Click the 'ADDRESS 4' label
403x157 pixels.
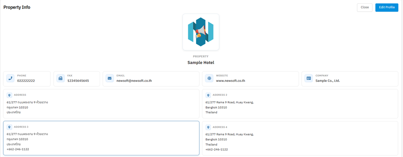[x=220, y=127]
